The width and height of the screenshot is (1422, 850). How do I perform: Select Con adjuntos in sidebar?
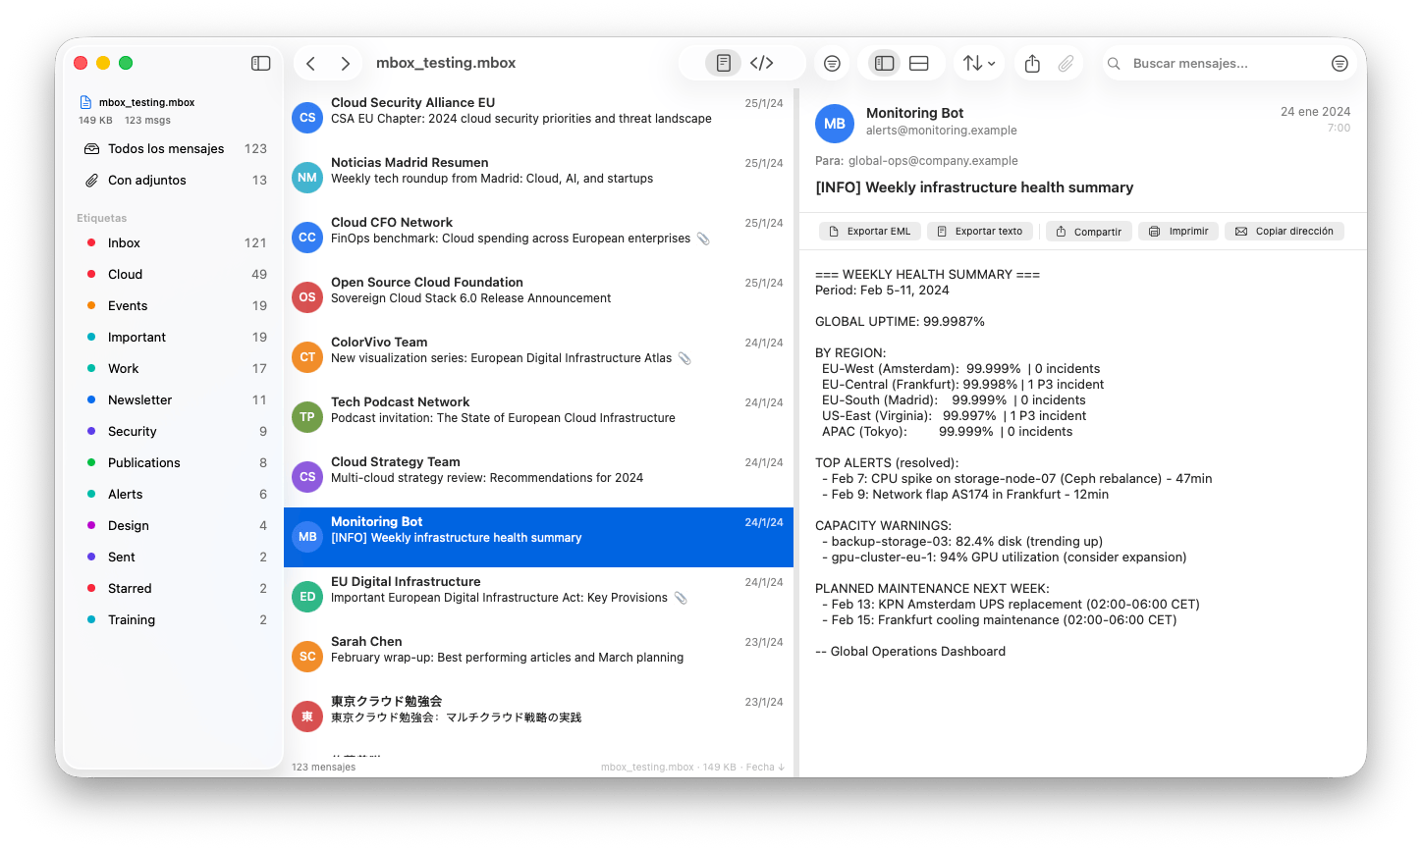(175, 180)
